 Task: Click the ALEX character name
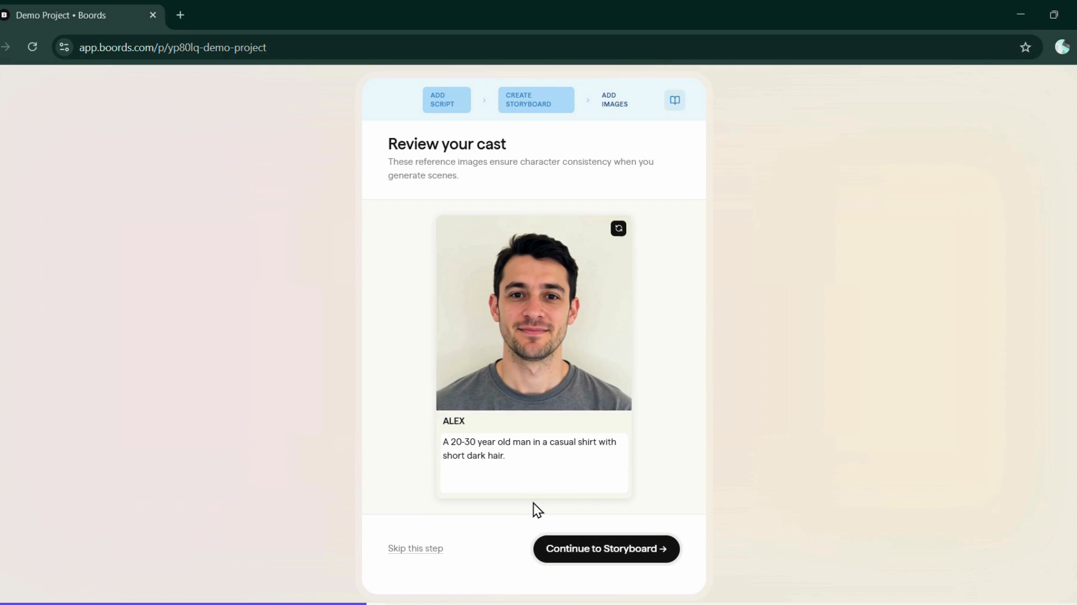(x=453, y=421)
